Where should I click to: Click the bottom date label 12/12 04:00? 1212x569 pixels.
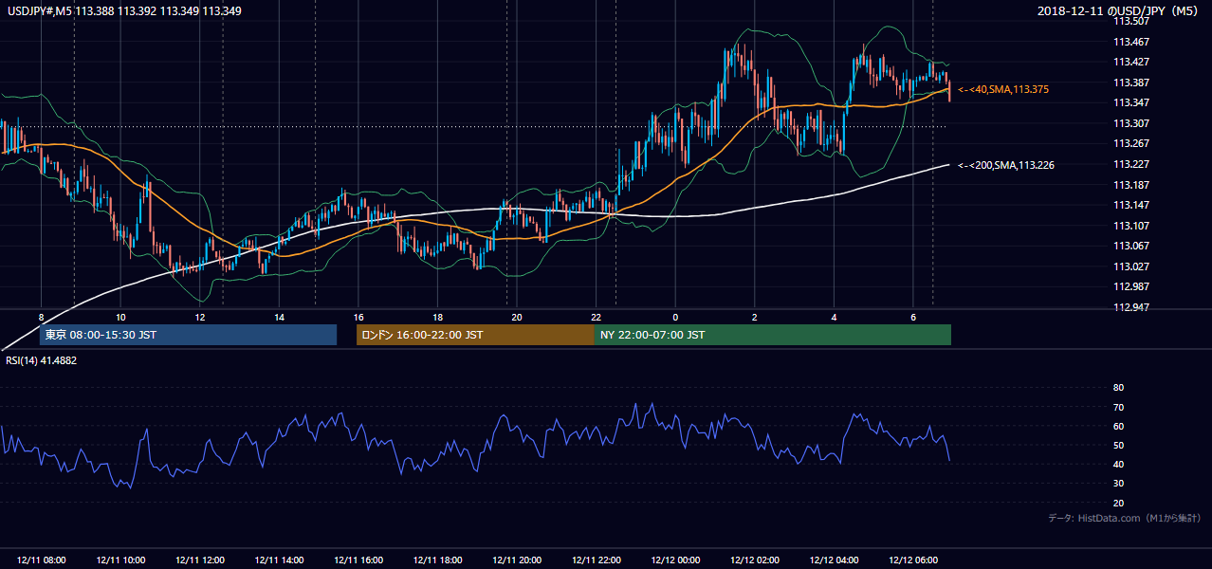[x=834, y=560]
